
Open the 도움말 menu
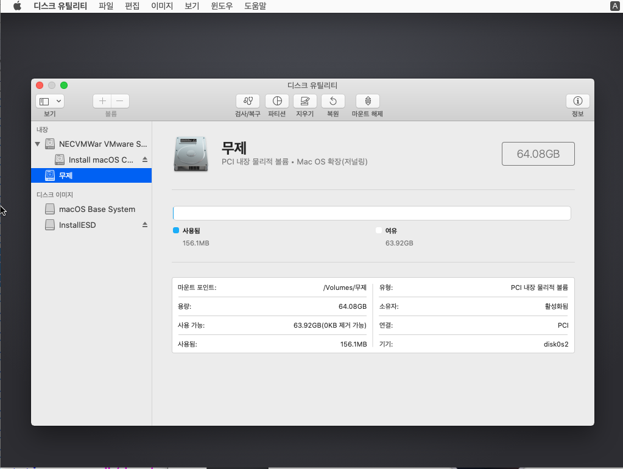click(255, 6)
